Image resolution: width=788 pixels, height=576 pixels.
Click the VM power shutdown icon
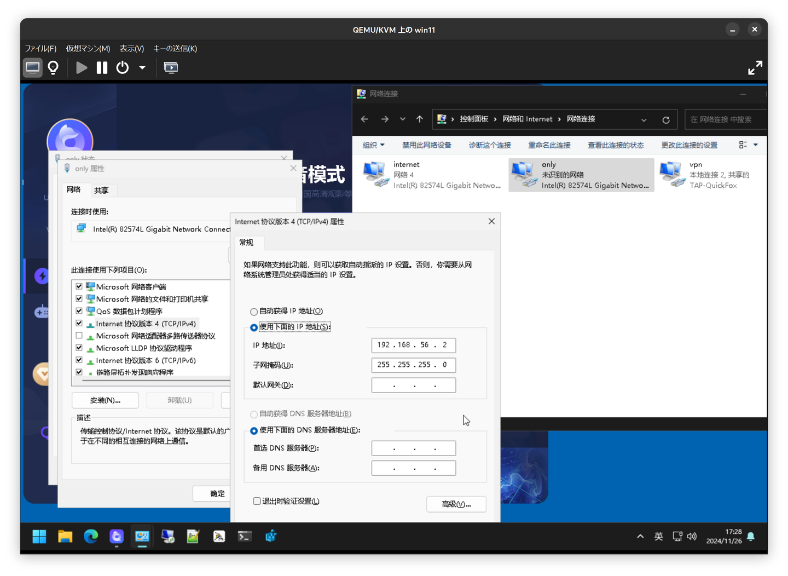click(x=123, y=68)
